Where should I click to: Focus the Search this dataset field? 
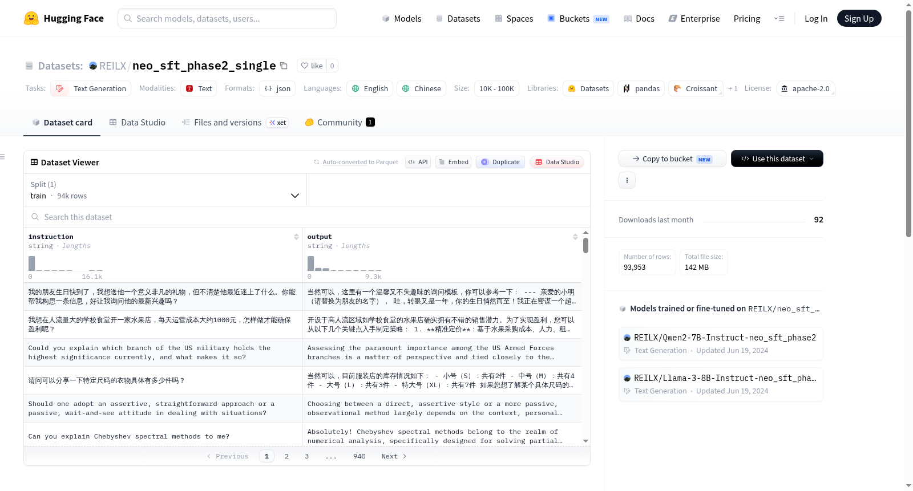tap(307, 217)
